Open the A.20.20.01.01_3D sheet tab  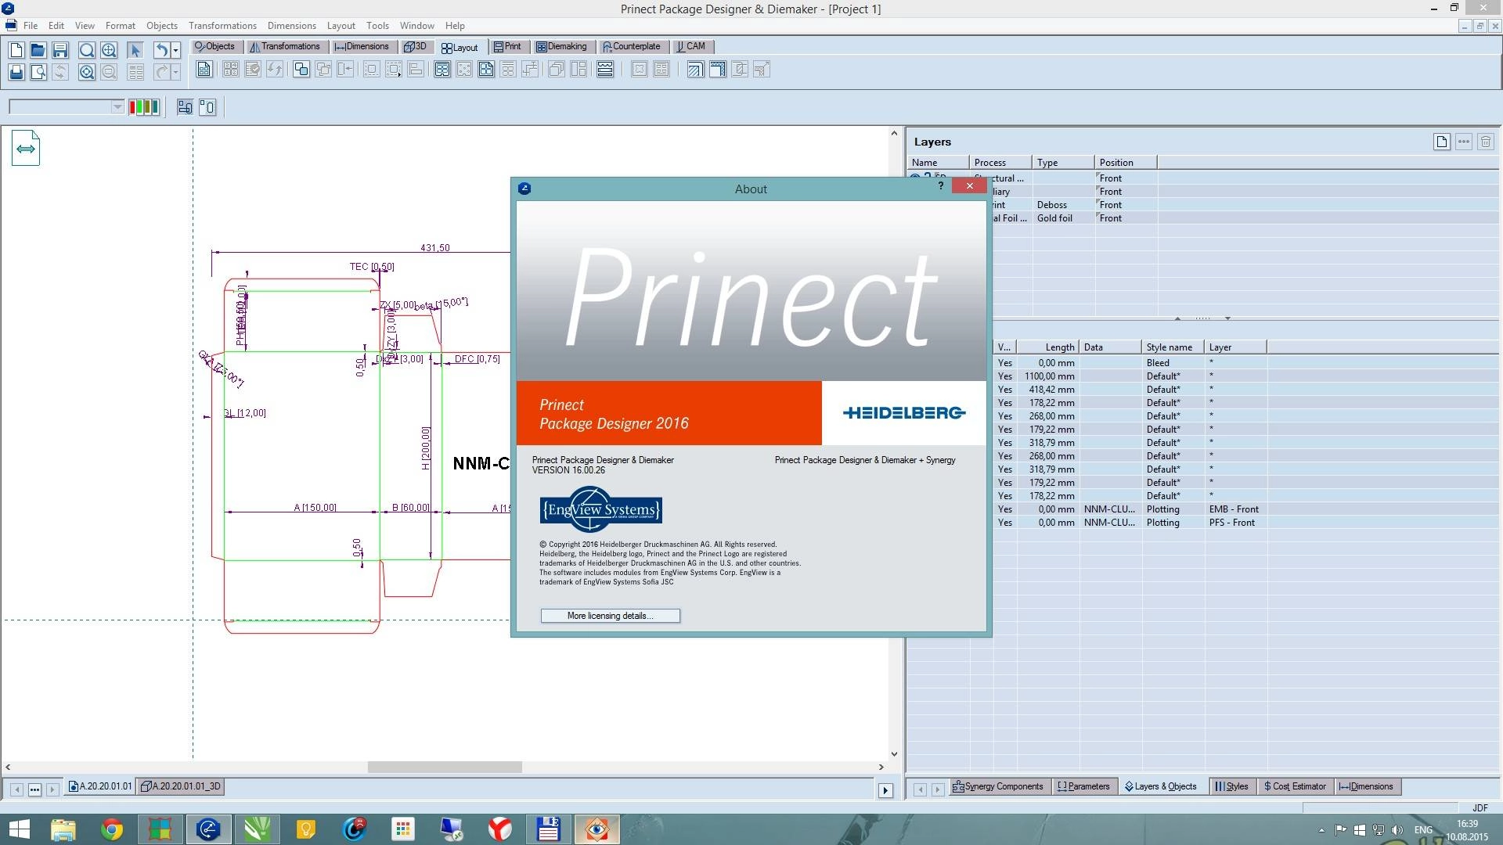point(181,786)
